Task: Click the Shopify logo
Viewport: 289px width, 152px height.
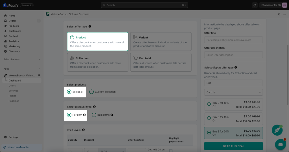Action: tap(10, 5)
